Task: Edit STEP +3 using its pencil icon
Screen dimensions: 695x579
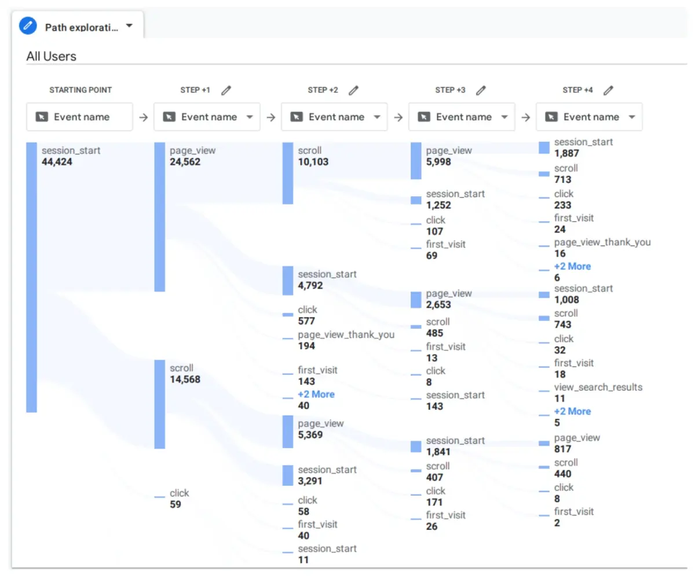Action: (x=481, y=90)
